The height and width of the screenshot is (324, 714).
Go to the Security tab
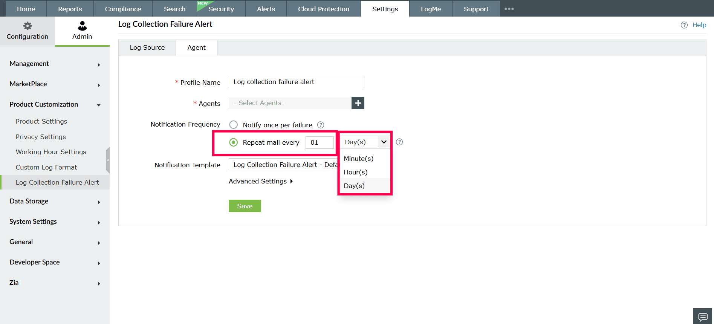click(221, 9)
